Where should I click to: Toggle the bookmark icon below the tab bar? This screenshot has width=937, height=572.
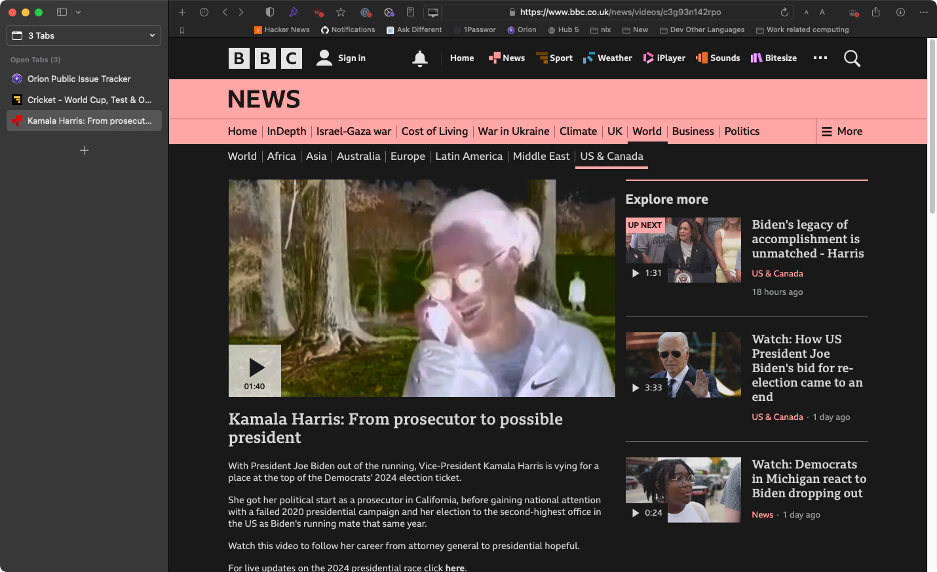182,29
